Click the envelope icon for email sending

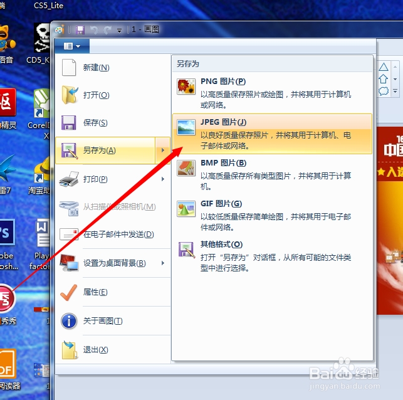(x=69, y=234)
